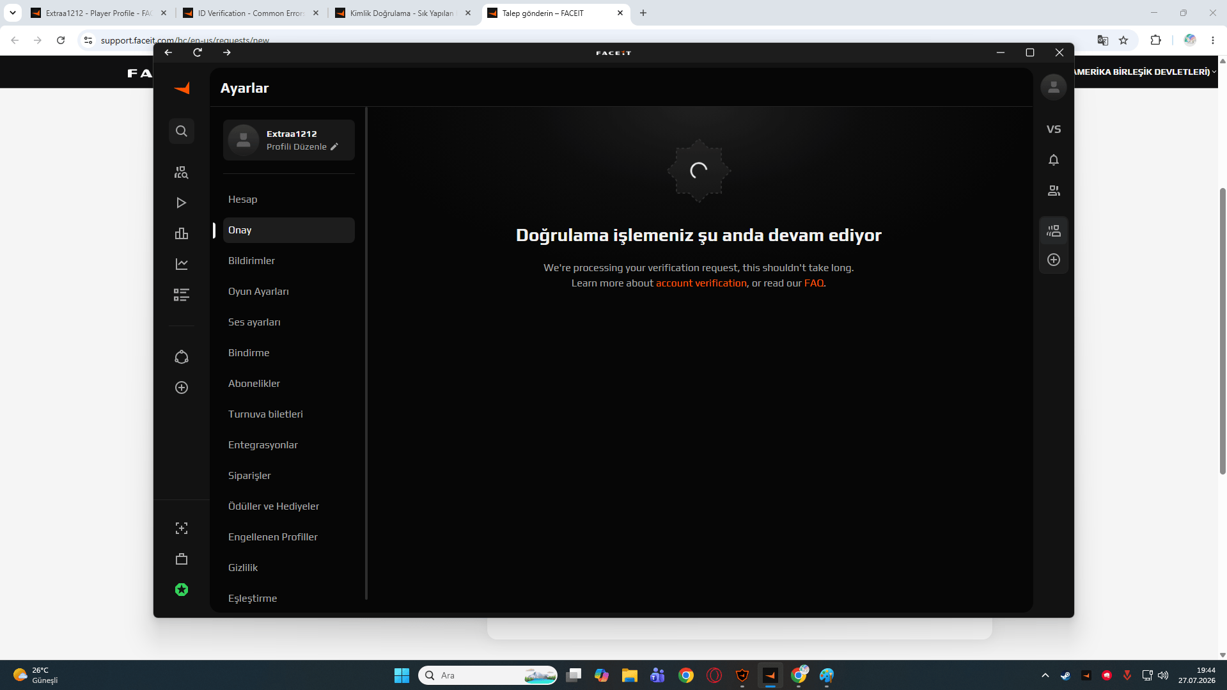Open the Oyun Ayarları section

click(x=289, y=292)
